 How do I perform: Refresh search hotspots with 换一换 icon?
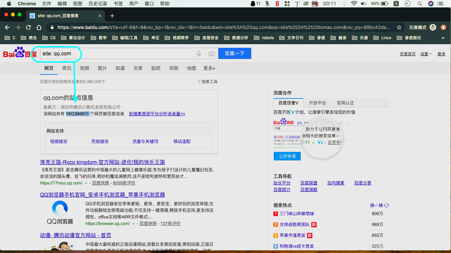(387, 205)
